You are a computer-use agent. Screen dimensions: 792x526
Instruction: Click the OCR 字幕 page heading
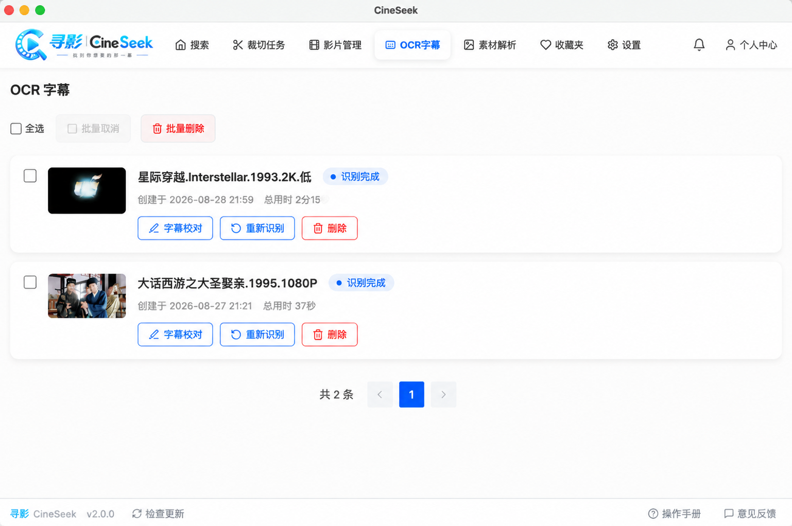(x=40, y=90)
